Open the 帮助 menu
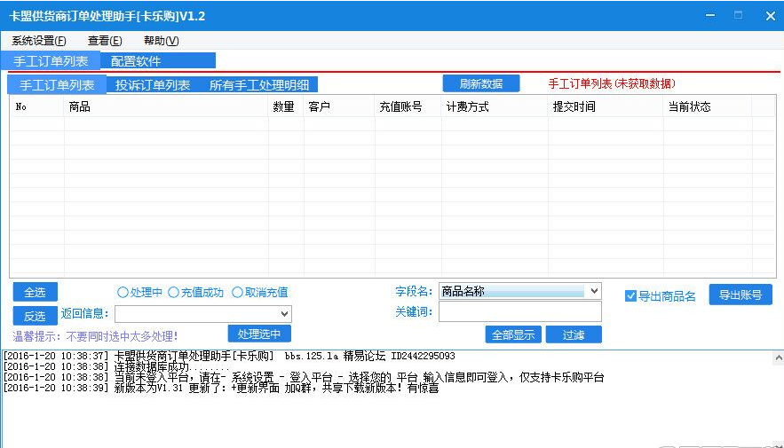The height and width of the screenshot is (448, 784). coord(161,41)
